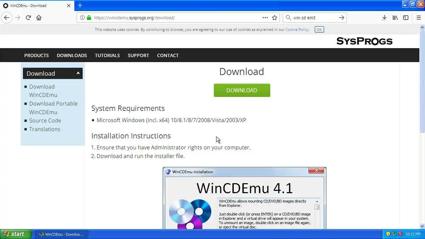Click the WinCDEmu installation screenshot image
Viewport: 425px width, 239px height.
point(244,198)
